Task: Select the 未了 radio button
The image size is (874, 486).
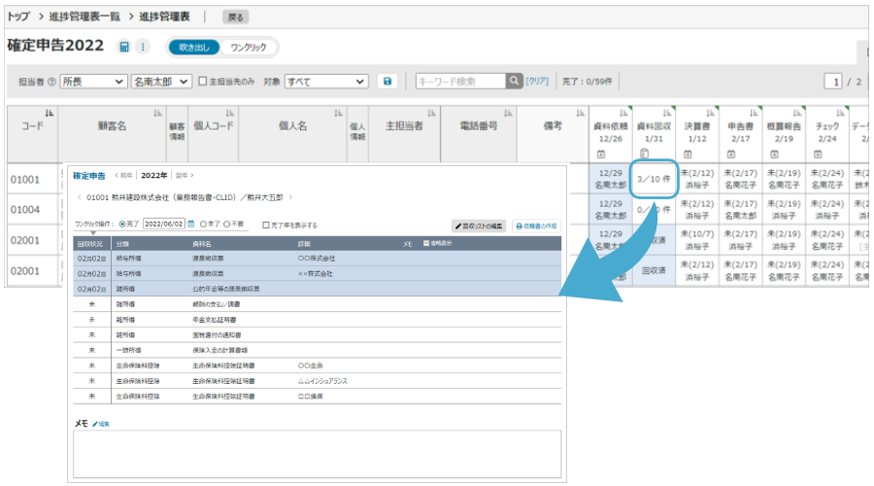Action: (x=203, y=224)
